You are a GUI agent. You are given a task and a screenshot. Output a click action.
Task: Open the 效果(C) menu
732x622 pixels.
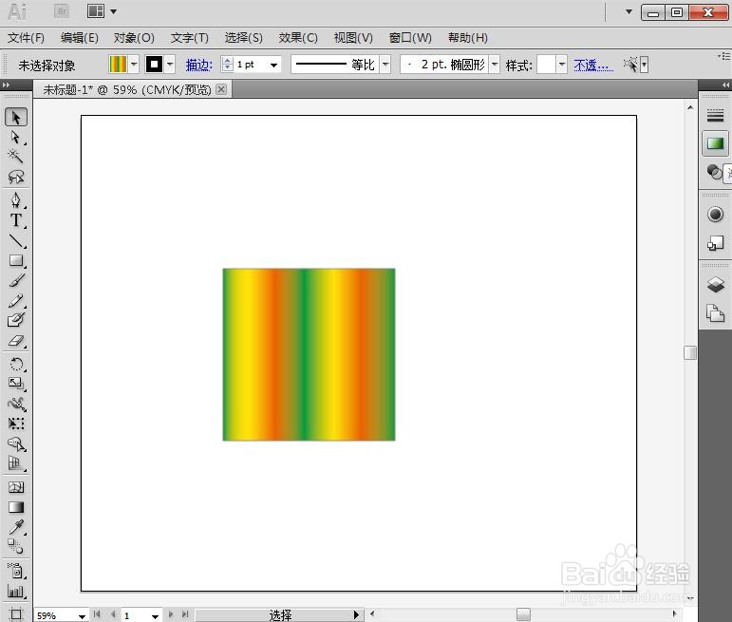click(x=298, y=38)
